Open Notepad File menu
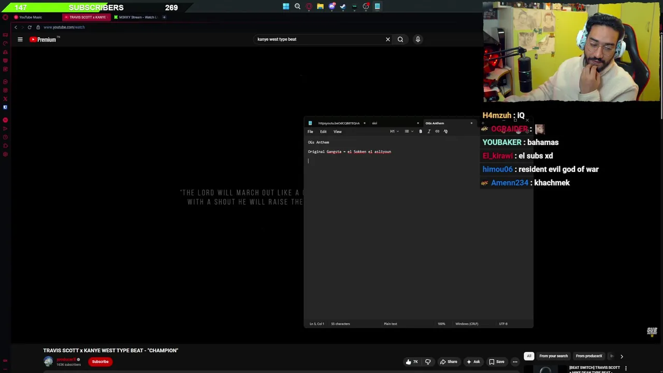 point(310,132)
